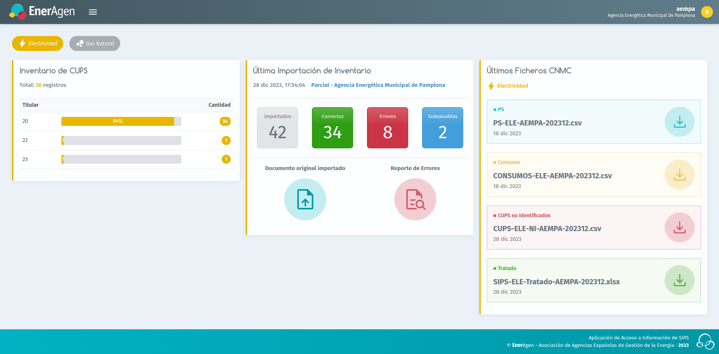
Task: Click the footer EnerAgen circles logo
Action: 705,342
